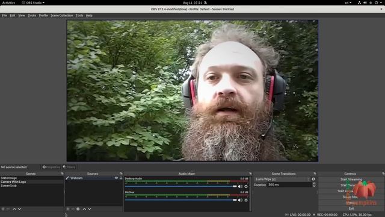Remove the source with the minus icon
This screenshot has width=385, height=217.
point(73,209)
